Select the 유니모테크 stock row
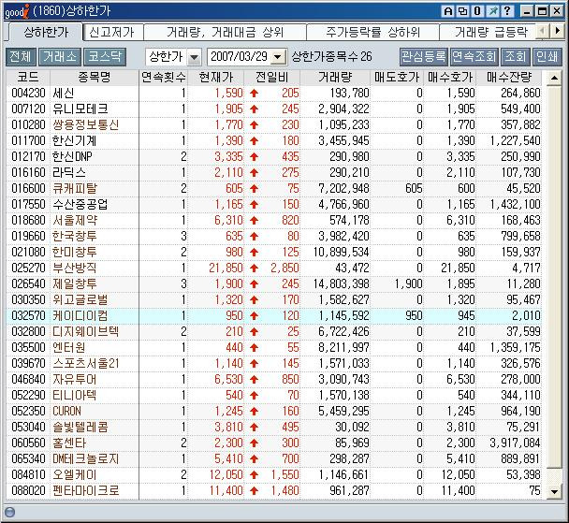 click(x=274, y=109)
